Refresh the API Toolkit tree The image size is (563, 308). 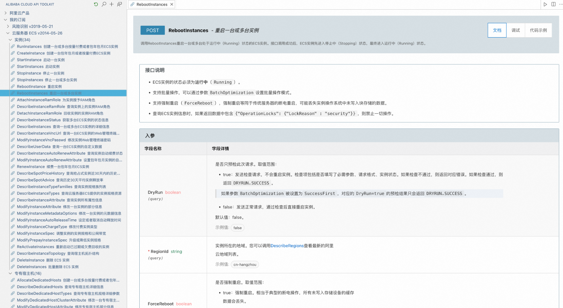tap(96, 4)
